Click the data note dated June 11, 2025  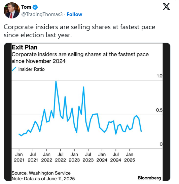[x=43, y=179]
